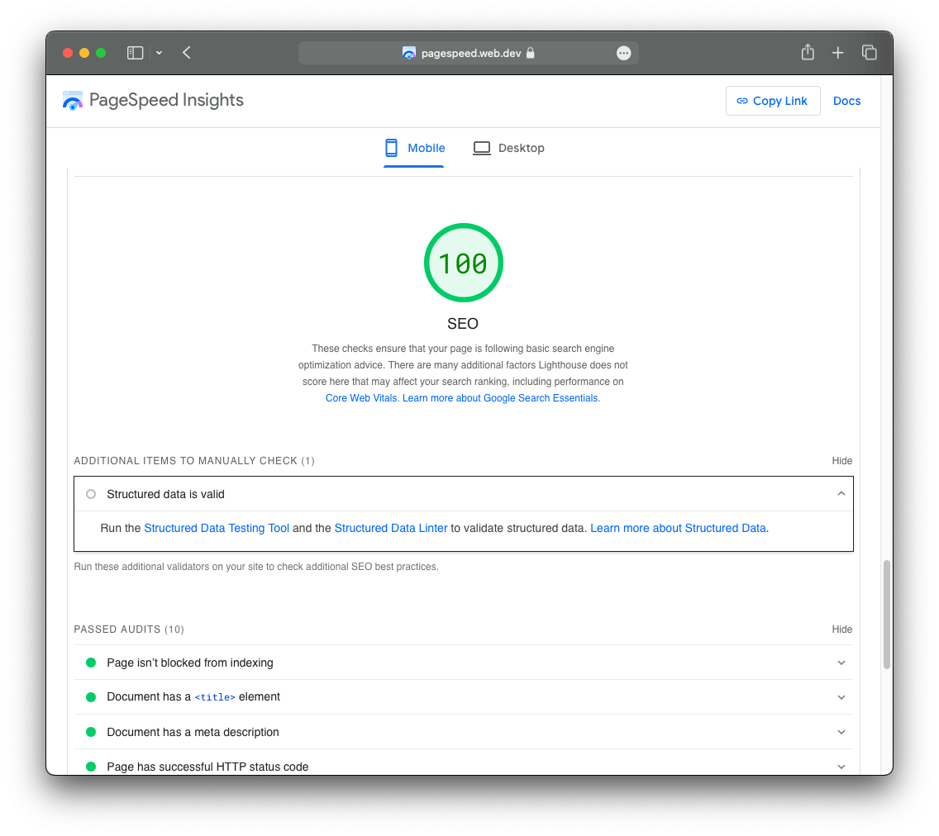Click the Safari back arrow
The width and height of the screenshot is (939, 836).
coord(187,53)
